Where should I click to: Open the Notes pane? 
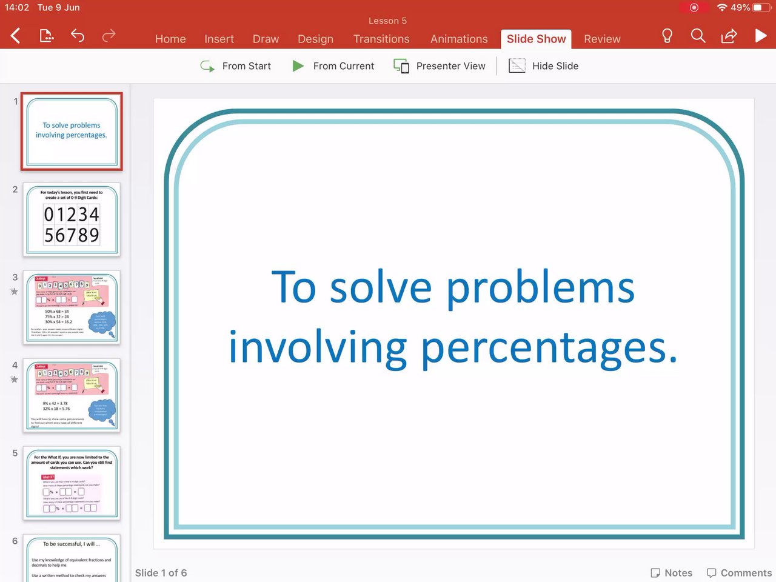[x=671, y=573]
